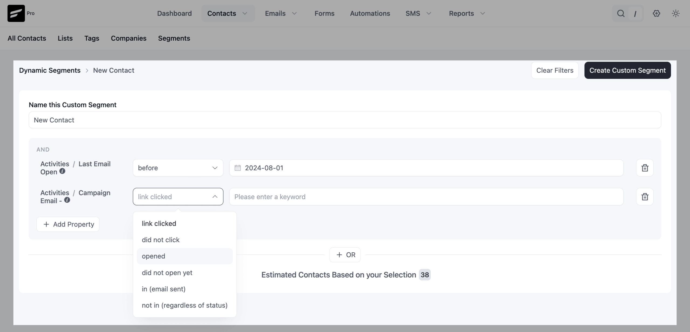Show info tooltip for Campaign Email

pos(67,200)
